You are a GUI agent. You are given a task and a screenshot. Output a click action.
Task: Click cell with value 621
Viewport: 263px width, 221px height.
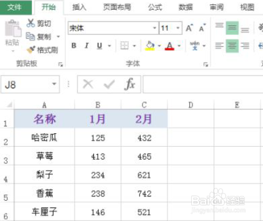[144, 174]
